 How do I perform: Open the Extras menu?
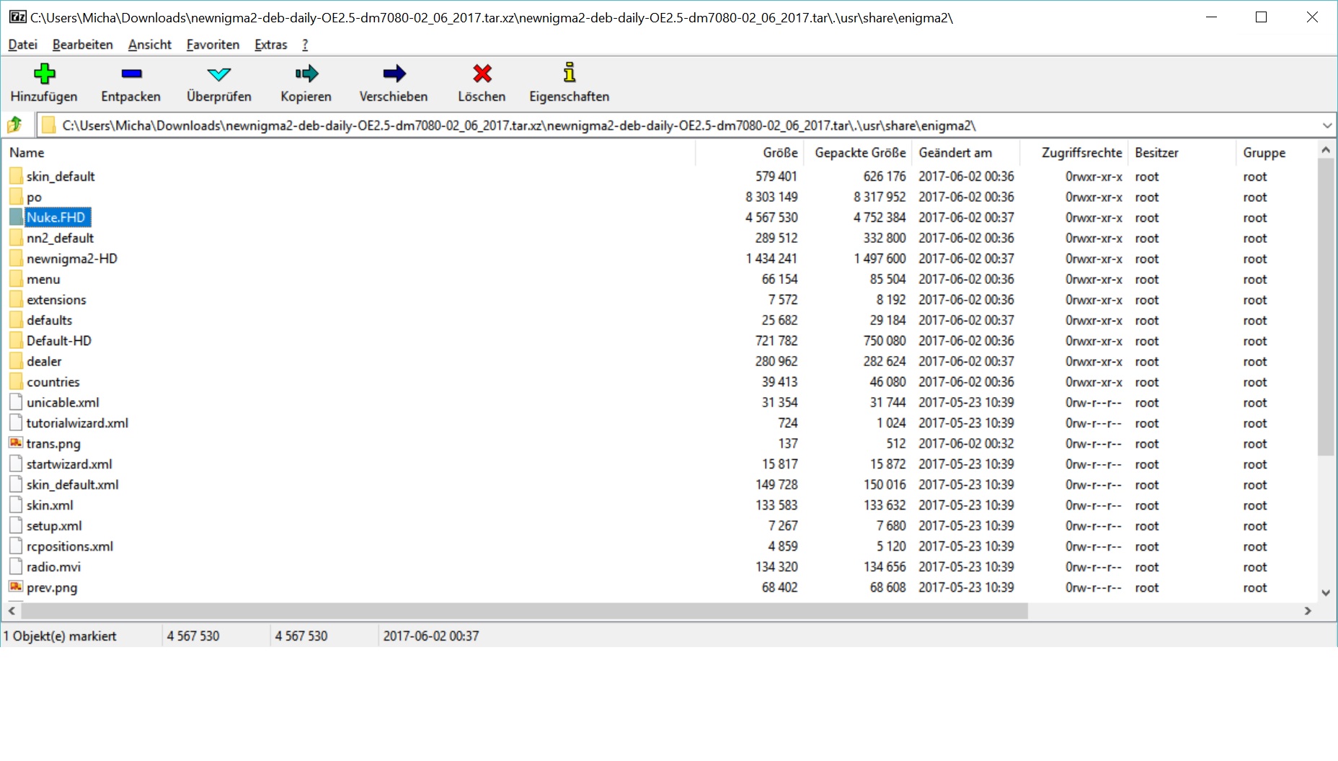(x=270, y=45)
